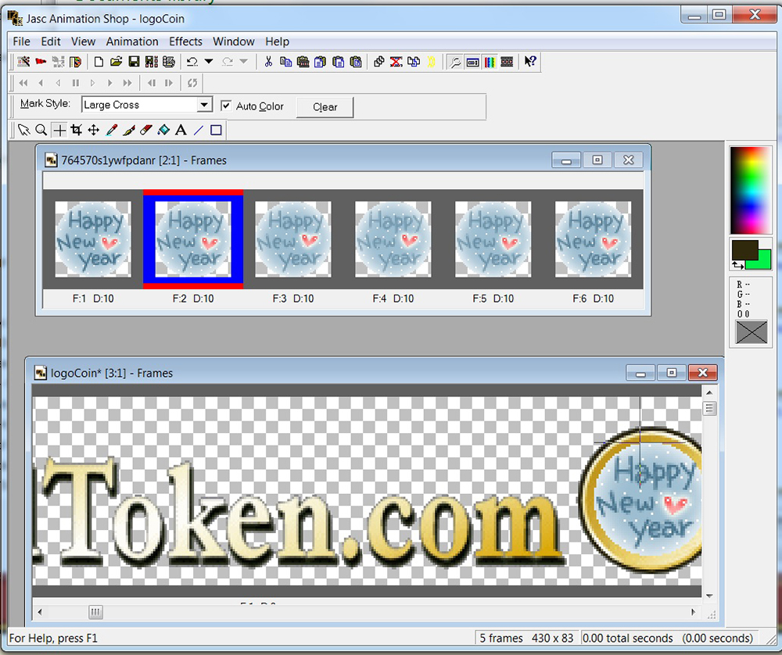This screenshot has width=782, height=655.
Task: Select the Text tool
Action: click(x=181, y=130)
